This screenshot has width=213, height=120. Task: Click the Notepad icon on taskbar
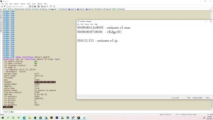(x=84, y=118)
